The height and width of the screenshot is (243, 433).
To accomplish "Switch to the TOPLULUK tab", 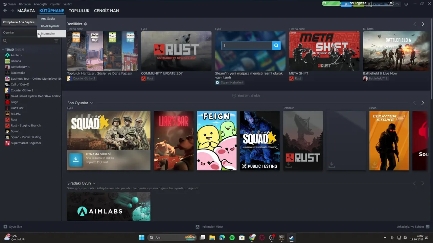I will tap(79, 11).
